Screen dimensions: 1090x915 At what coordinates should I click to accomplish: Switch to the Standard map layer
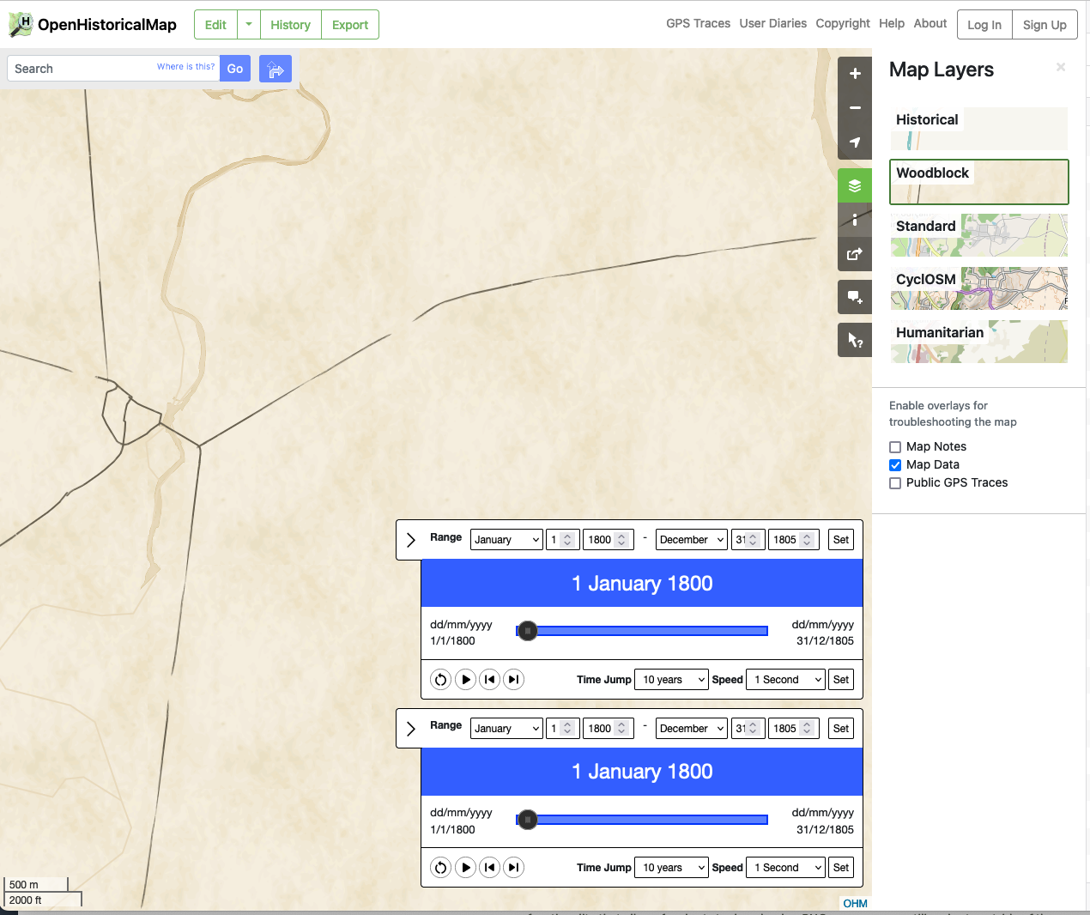(x=978, y=234)
